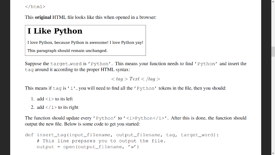Click 'target_word' in the 'Suppose the' sentence
This screenshot has width=275, height=155.
tap(66, 64)
